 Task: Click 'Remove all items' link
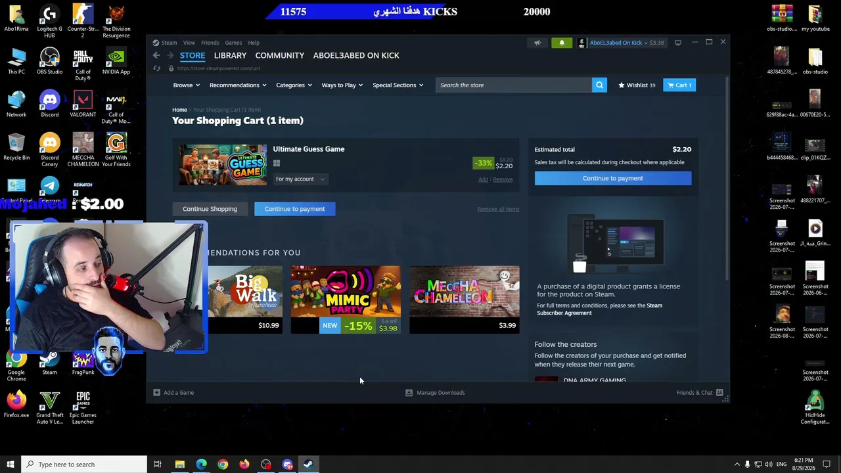click(x=498, y=209)
